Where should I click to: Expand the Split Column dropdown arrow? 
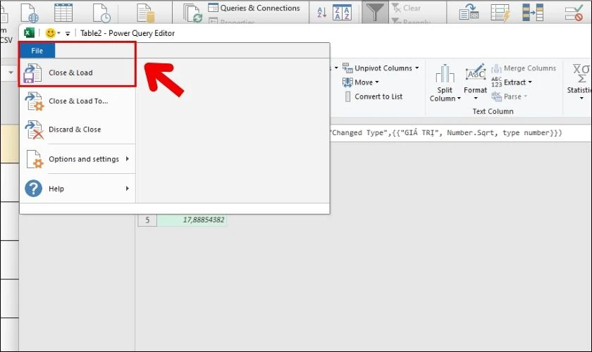[459, 99]
